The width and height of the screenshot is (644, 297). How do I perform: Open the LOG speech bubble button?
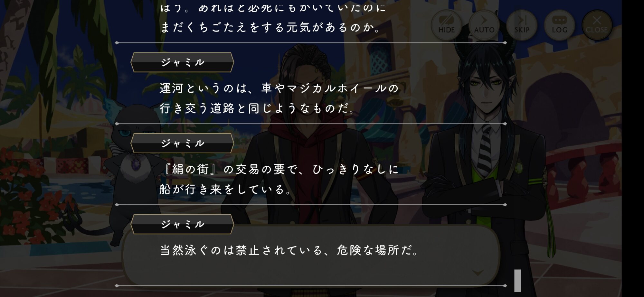(559, 25)
